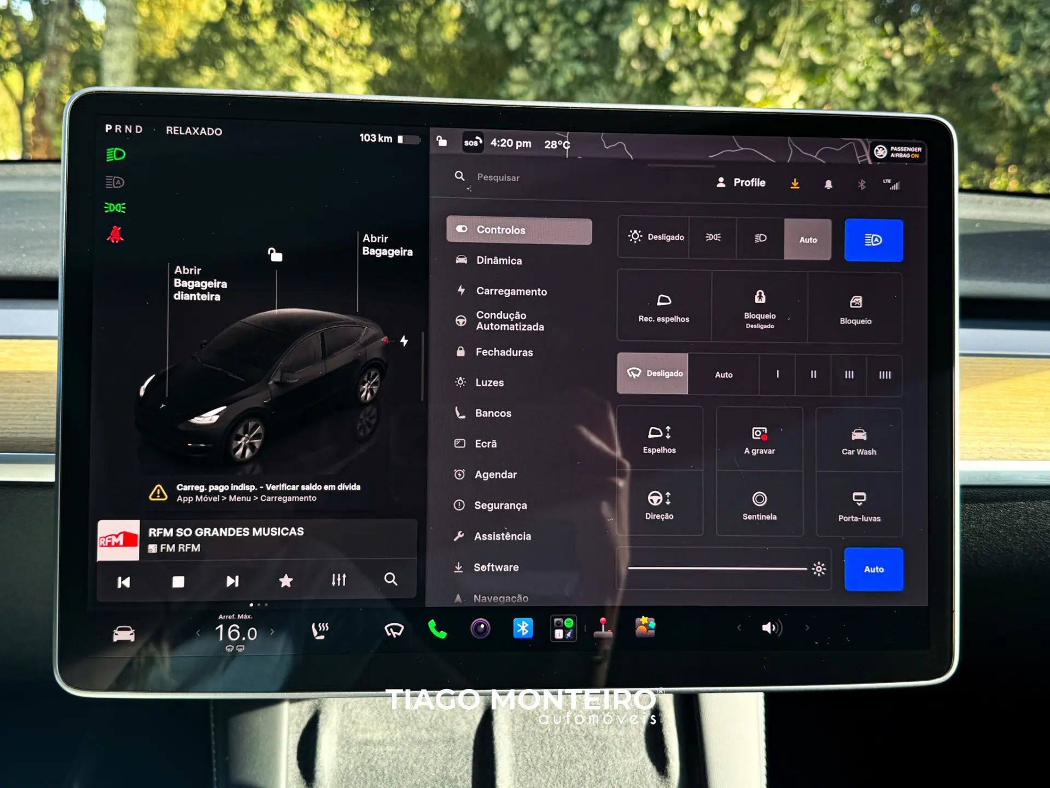This screenshot has width=1050, height=788.
Task: Open the car controls icon in bottom bar
Action: [124, 634]
